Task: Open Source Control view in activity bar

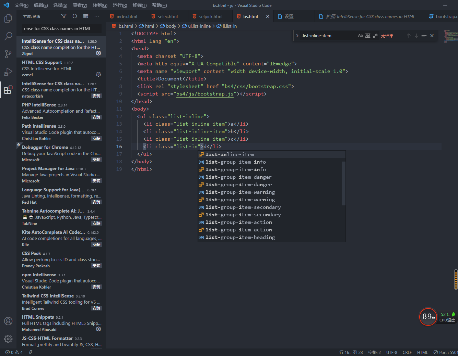Action: [8, 54]
